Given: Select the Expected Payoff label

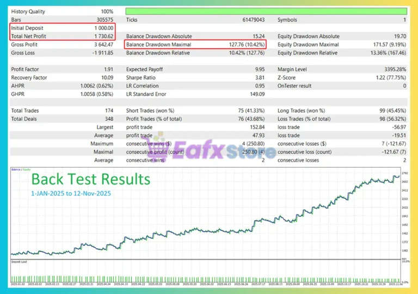Looking at the screenshot, I should coord(144,69).
